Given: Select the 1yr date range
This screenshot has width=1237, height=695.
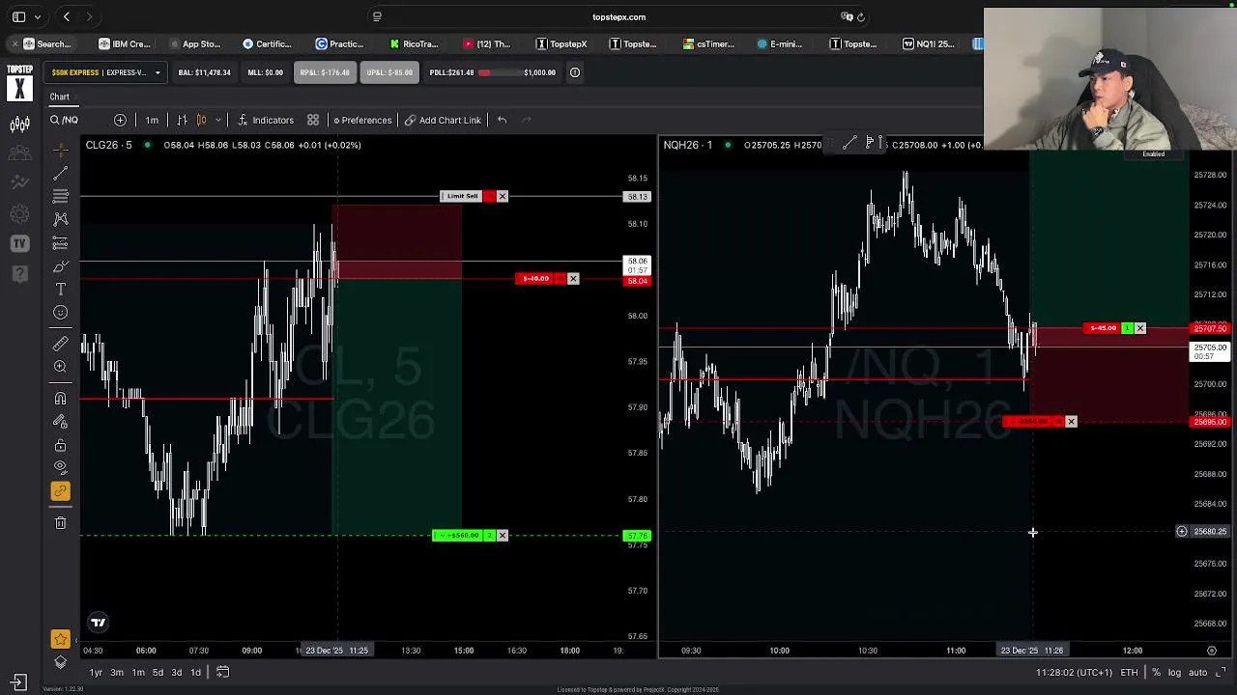Looking at the screenshot, I should [x=96, y=672].
